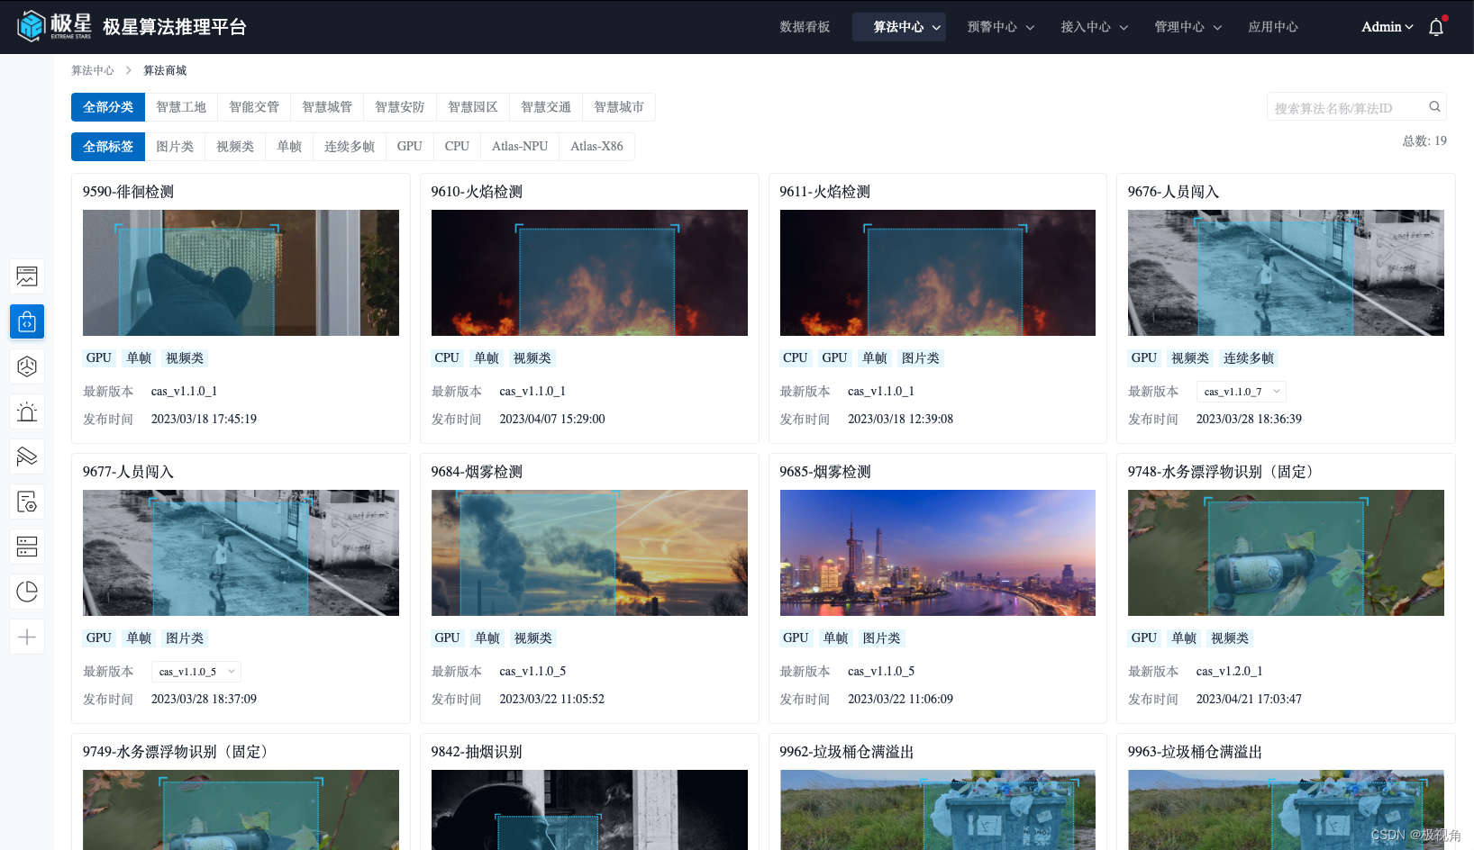Screen dimensions: 1474x850
Task: Open the 9748-水务漂浮物识别 thumbnail
Action: point(1286,553)
